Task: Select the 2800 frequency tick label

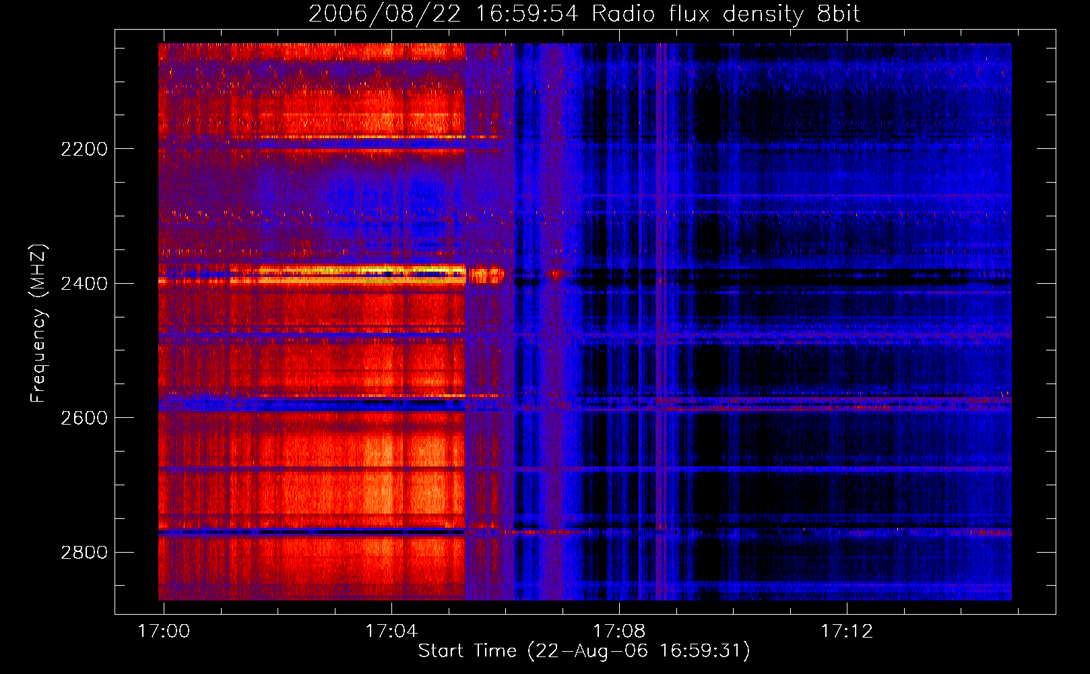Action: click(x=84, y=553)
